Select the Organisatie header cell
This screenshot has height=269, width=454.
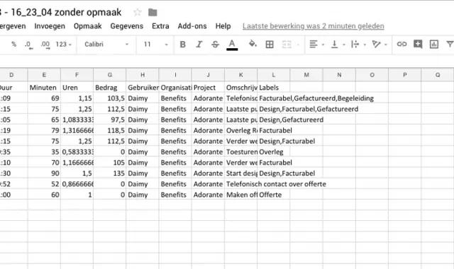coord(175,87)
